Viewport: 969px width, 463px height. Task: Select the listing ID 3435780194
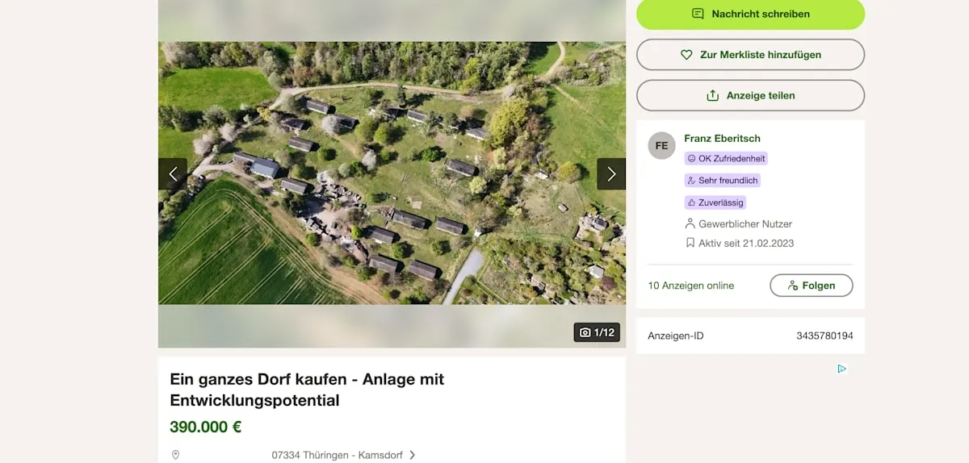pos(824,336)
